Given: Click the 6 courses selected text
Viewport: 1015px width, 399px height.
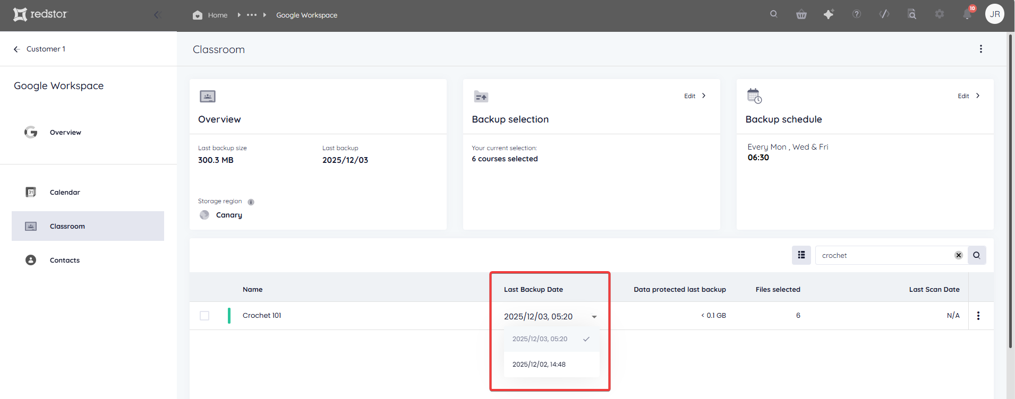Looking at the screenshot, I should (x=505, y=159).
